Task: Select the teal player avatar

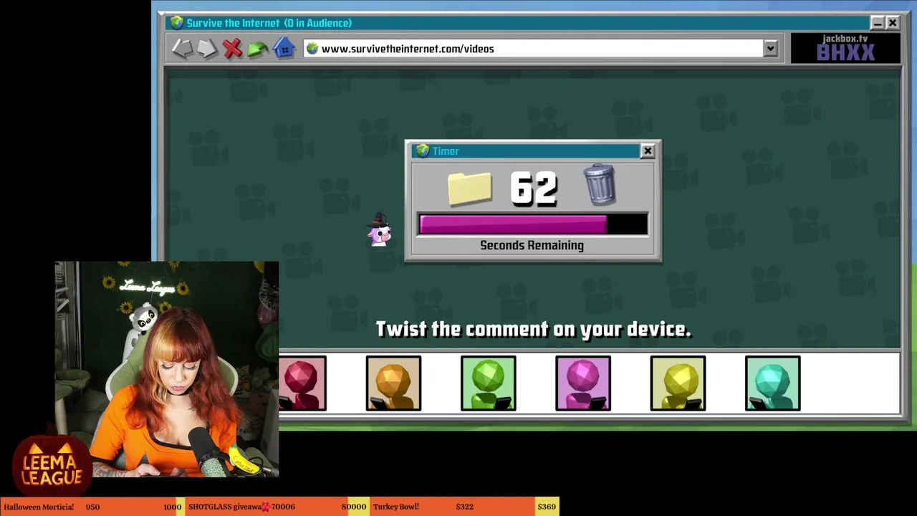Action: [x=772, y=383]
